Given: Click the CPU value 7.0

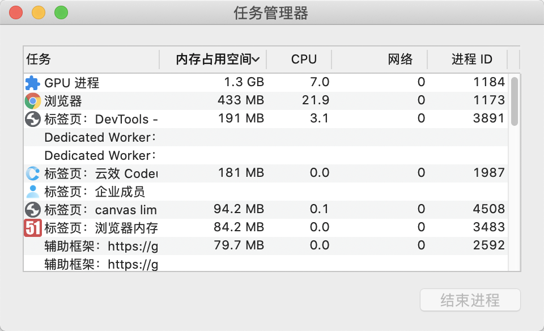Looking at the screenshot, I should 320,82.
